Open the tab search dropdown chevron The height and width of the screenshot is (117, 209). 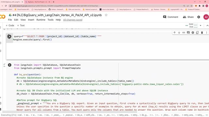click(195, 2)
